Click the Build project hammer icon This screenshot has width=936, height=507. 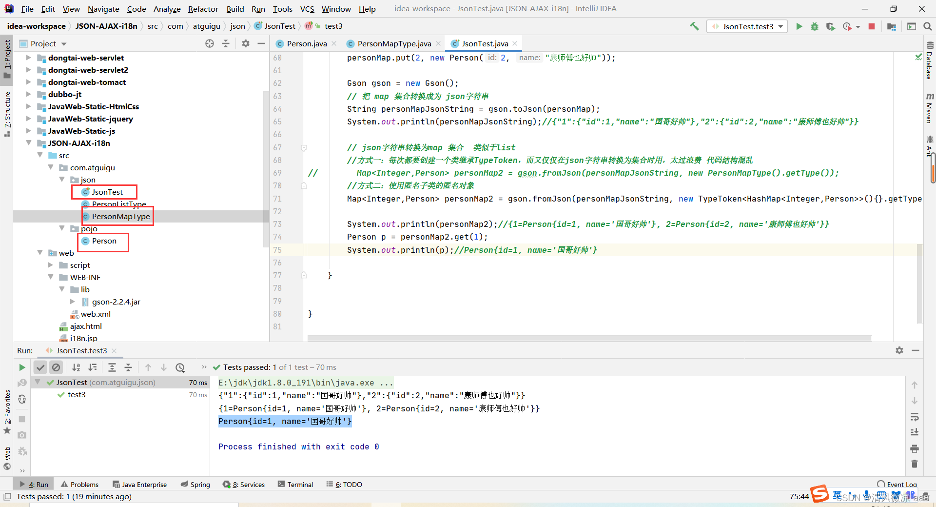click(694, 26)
